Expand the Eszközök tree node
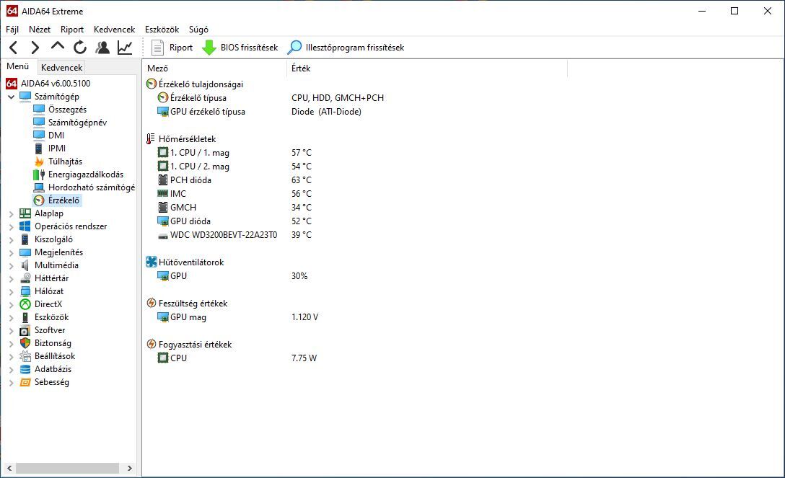785x478 pixels. tap(11, 317)
